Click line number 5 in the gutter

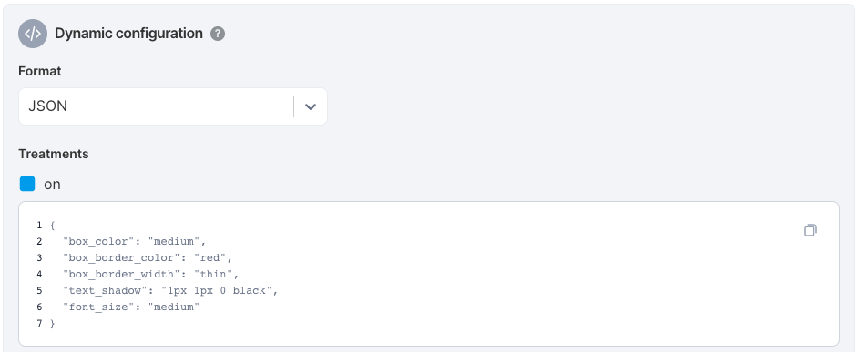coord(39,291)
